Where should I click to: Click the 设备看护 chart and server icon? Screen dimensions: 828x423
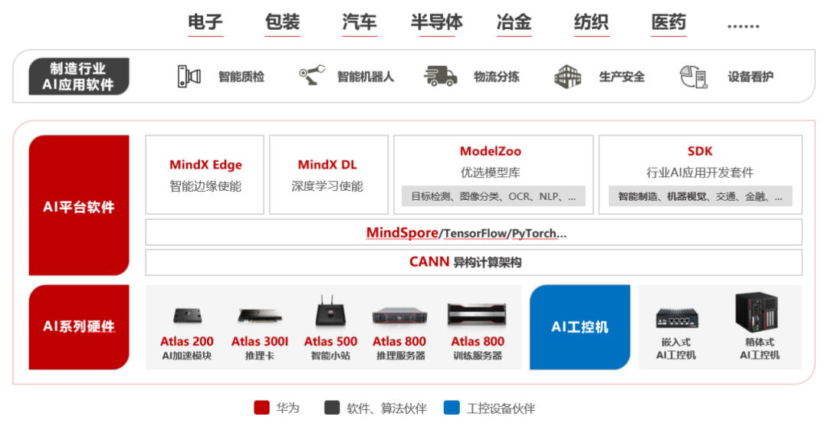[x=693, y=77]
